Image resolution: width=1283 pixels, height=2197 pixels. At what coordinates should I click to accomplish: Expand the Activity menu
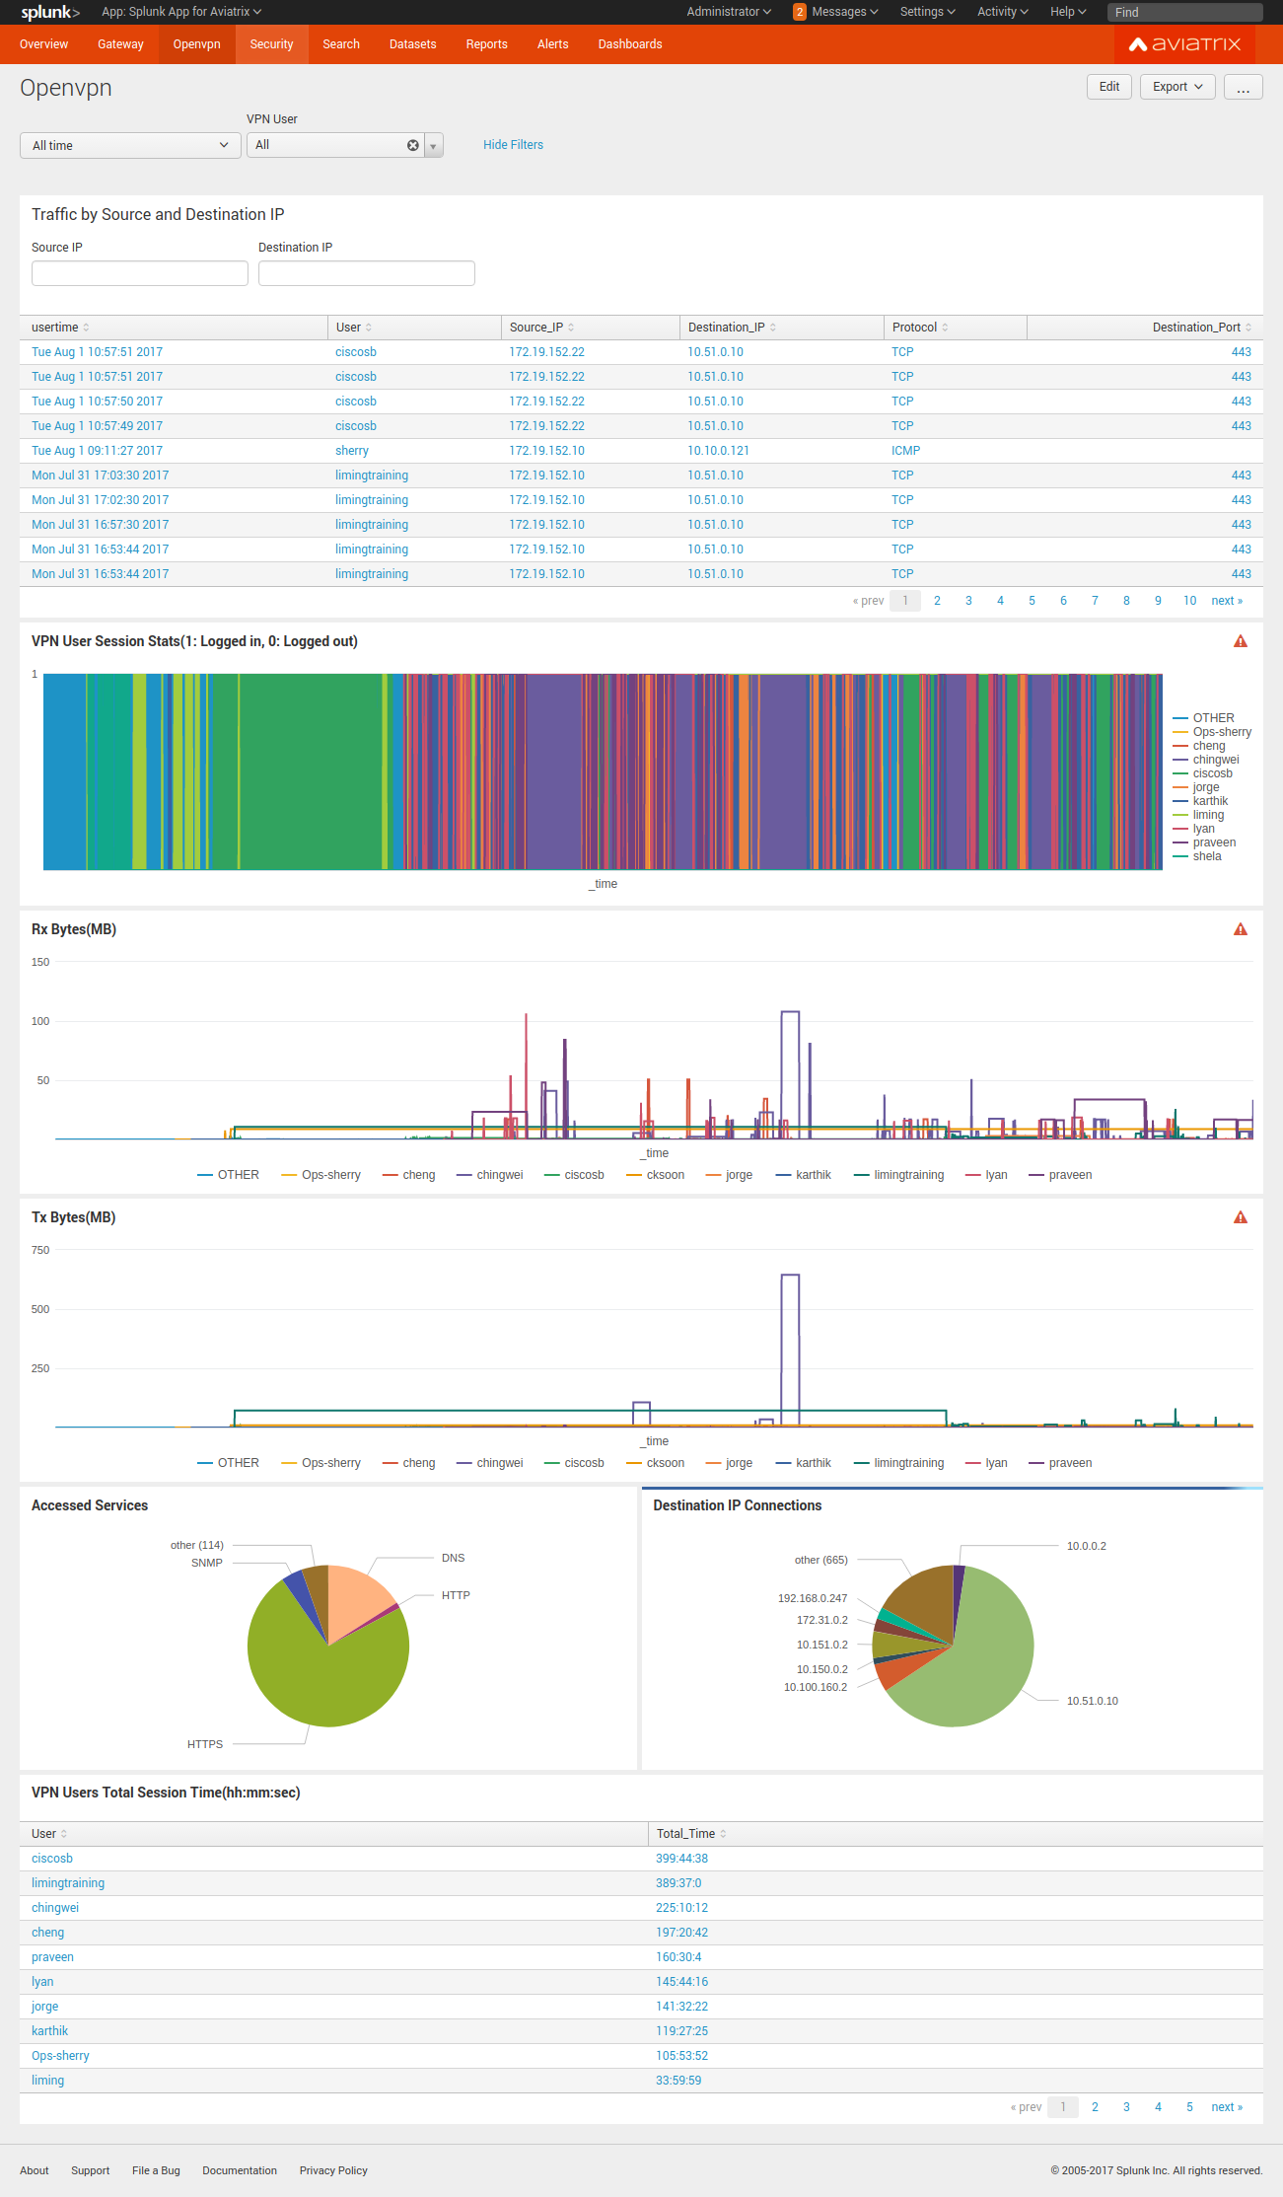[x=1003, y=12]
